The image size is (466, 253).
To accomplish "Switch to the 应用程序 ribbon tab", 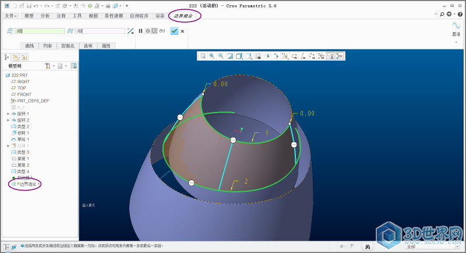I will pyautogui.click(x=139, y=16).
